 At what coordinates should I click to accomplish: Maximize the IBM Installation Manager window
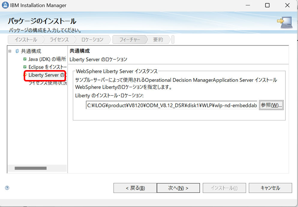267,5
